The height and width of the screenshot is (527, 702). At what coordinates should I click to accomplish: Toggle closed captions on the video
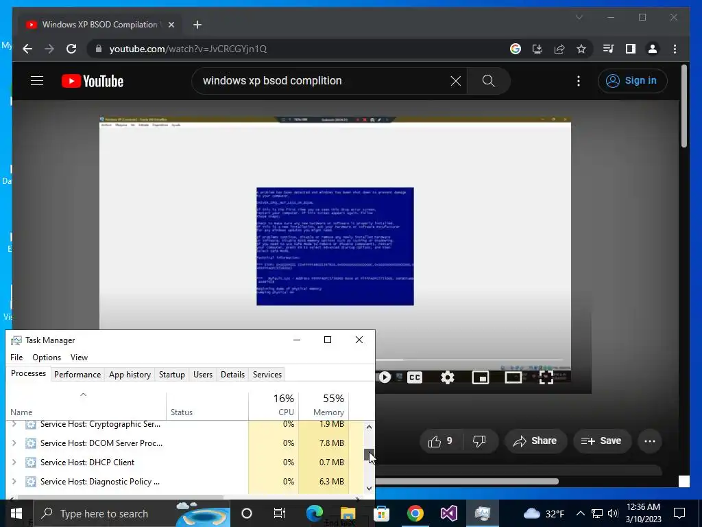point(415,377)
